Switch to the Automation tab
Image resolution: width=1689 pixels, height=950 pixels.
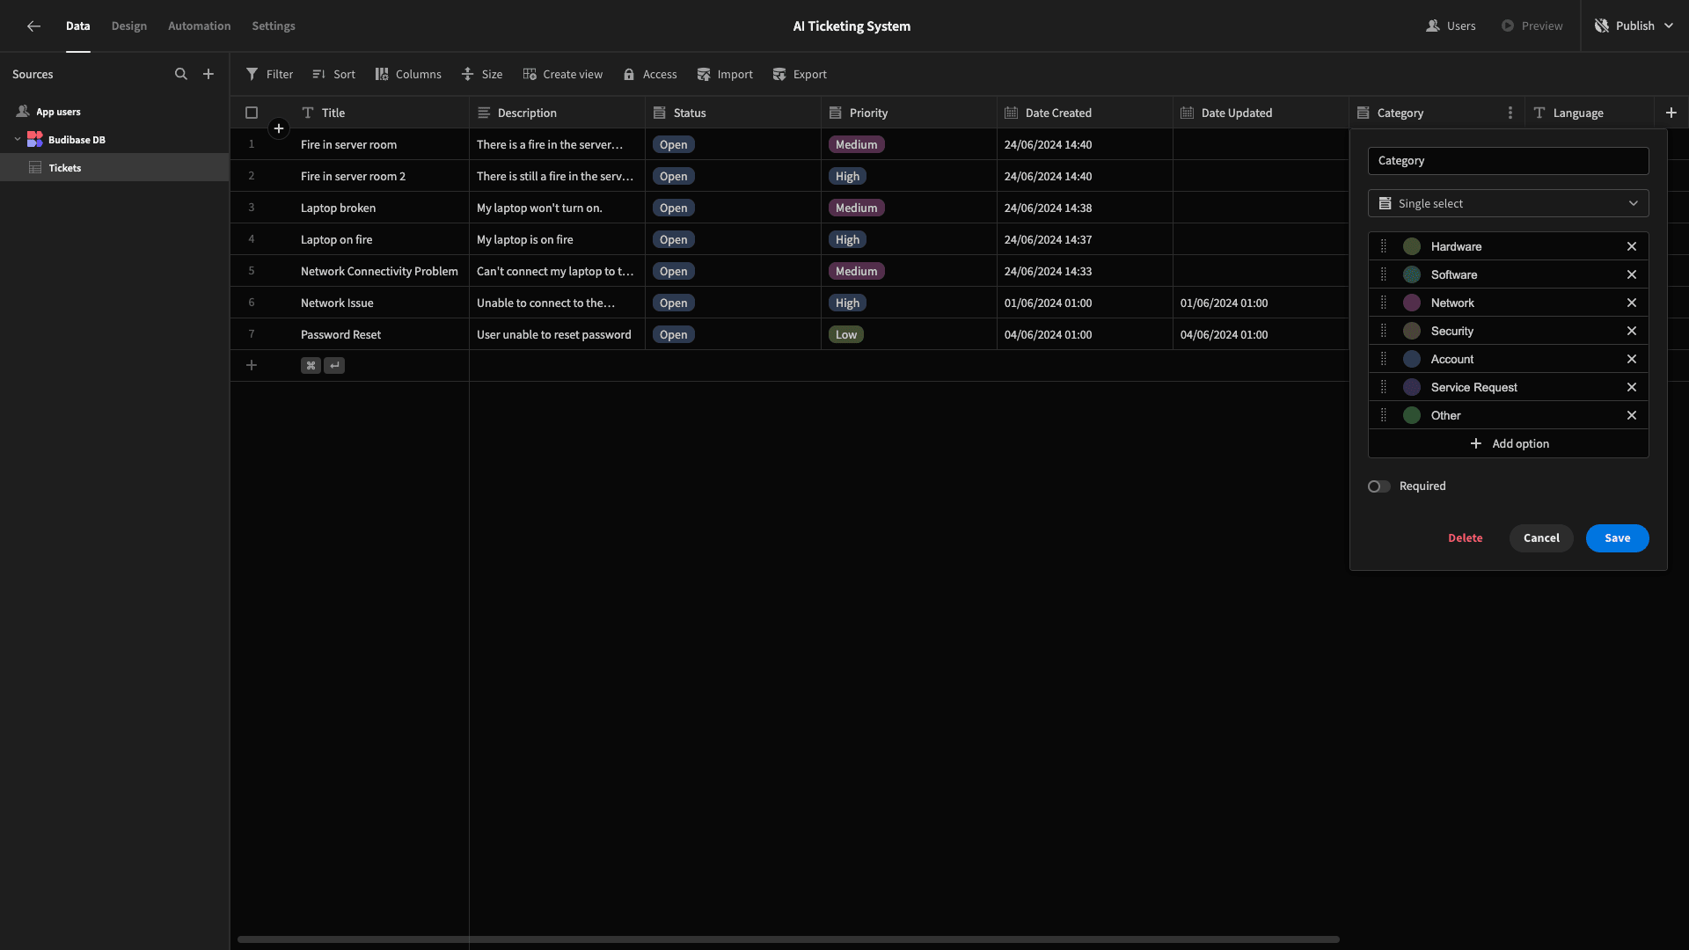[x=200, y=26]
